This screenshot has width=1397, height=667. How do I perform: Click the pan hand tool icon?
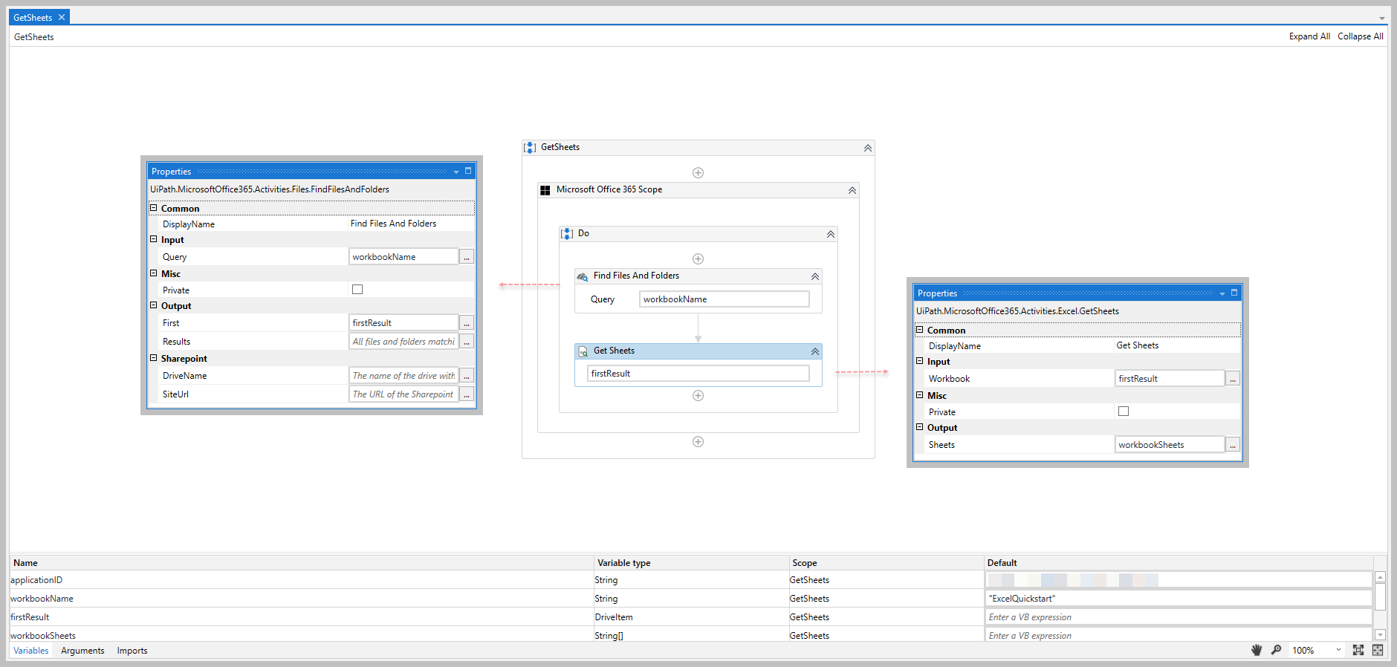pos(1257,650)
